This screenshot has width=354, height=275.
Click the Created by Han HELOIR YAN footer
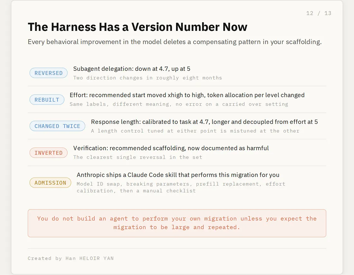pyautogui.click(x=71, y=258)
